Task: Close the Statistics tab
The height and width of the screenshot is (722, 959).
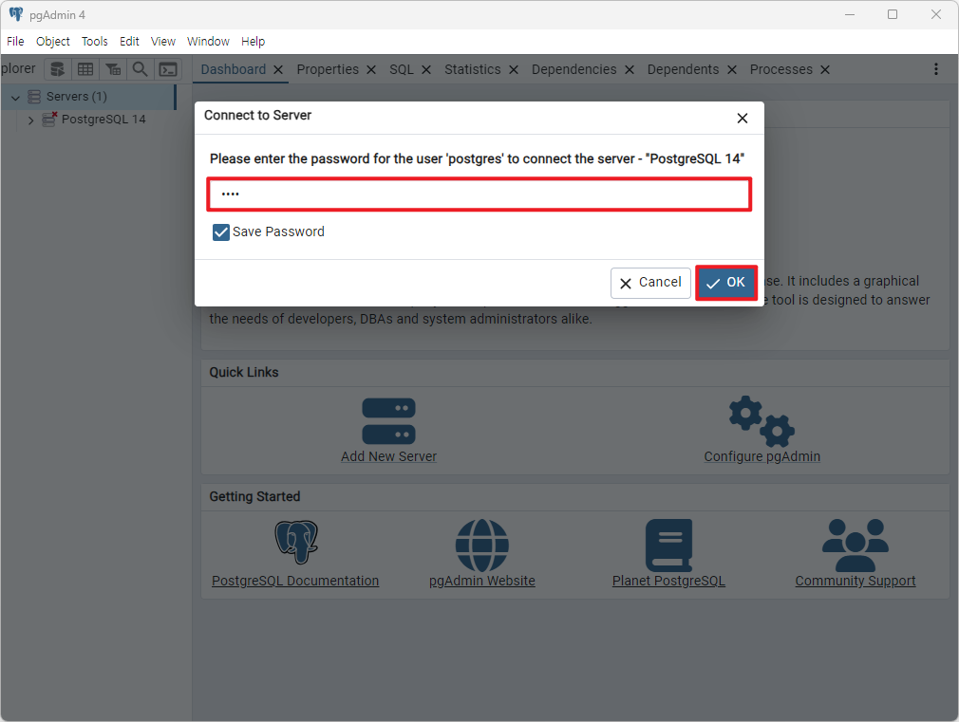Action: pos(514,69)
